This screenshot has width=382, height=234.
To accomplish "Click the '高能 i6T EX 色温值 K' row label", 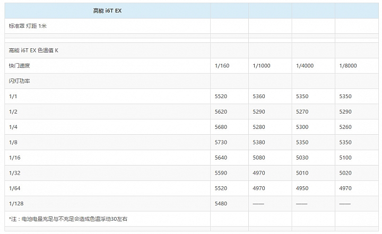I will click(x=33, y=50).
